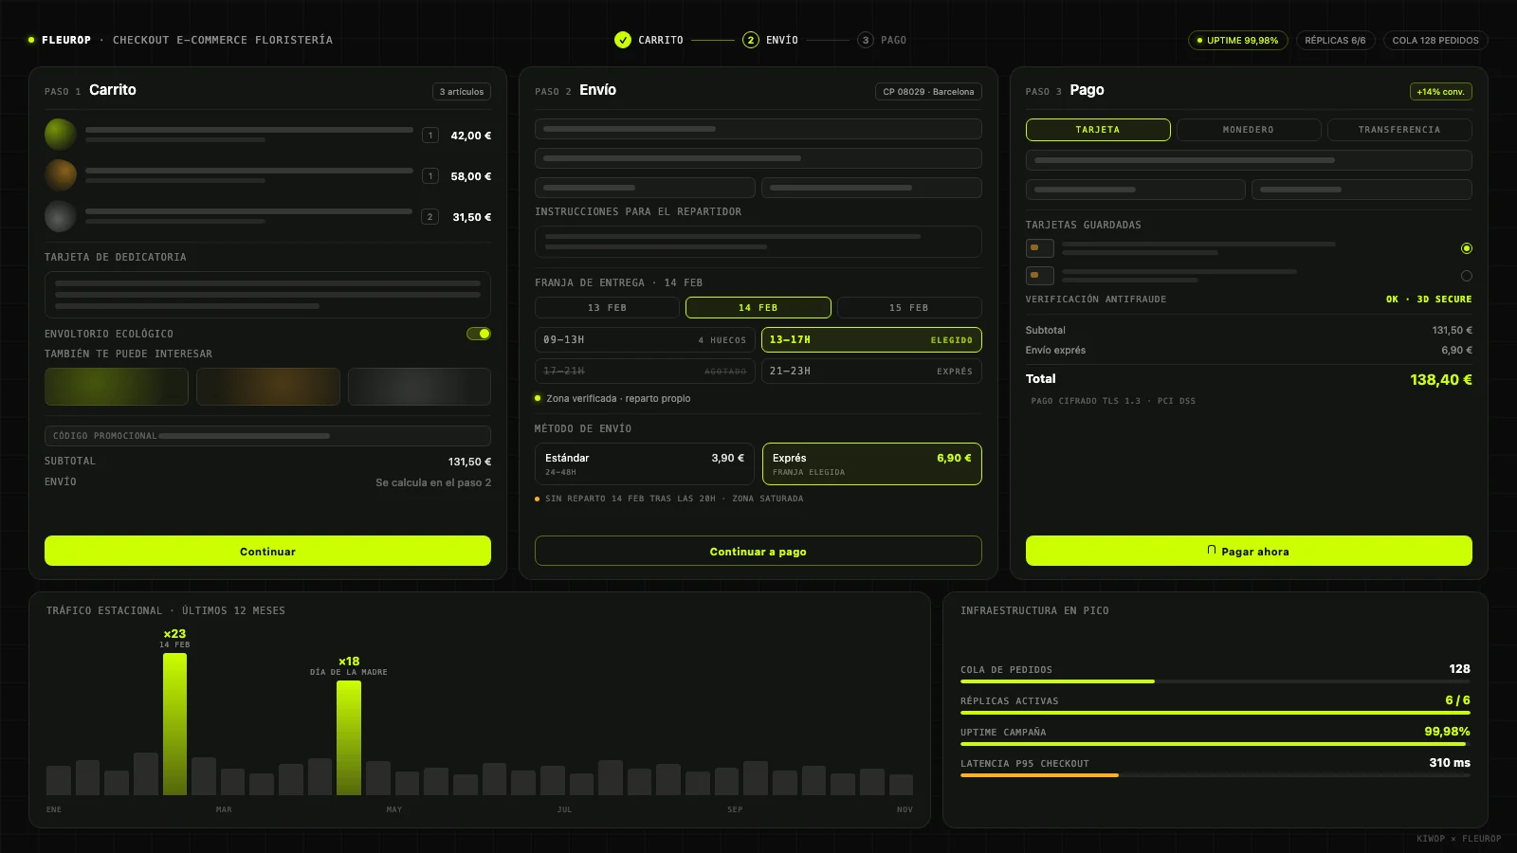Click the Pagar ahora button
The width and height of the screenshot is (1517, 853).
(1249, 551)
